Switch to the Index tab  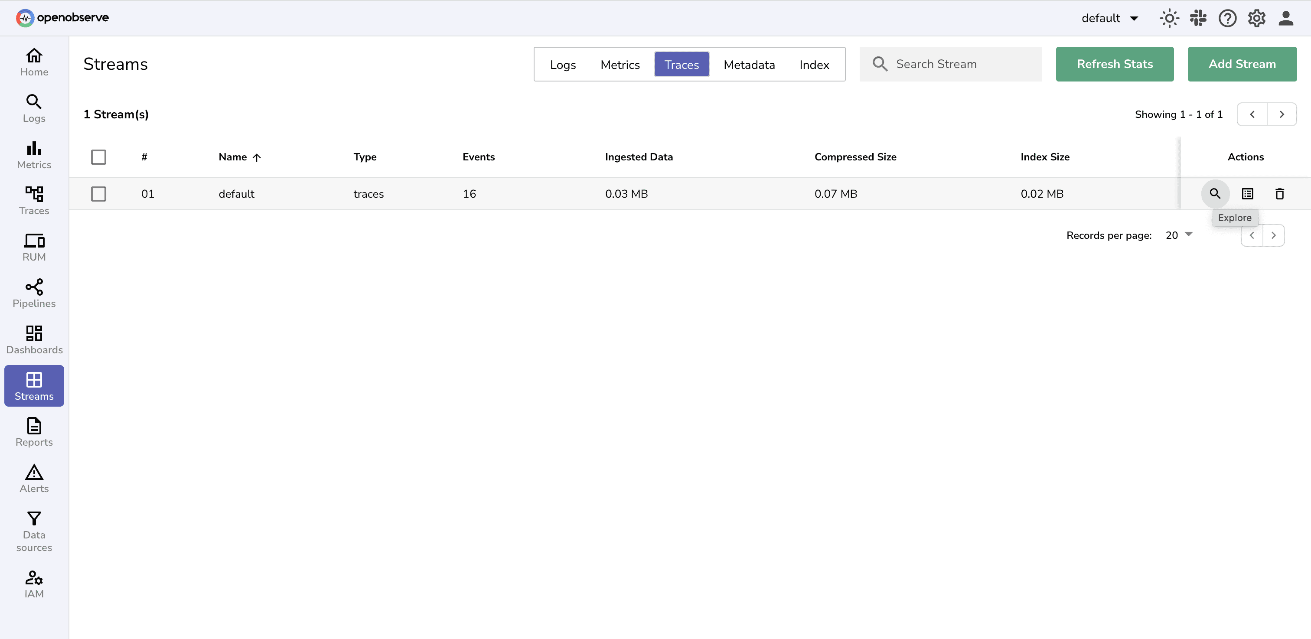813,65
